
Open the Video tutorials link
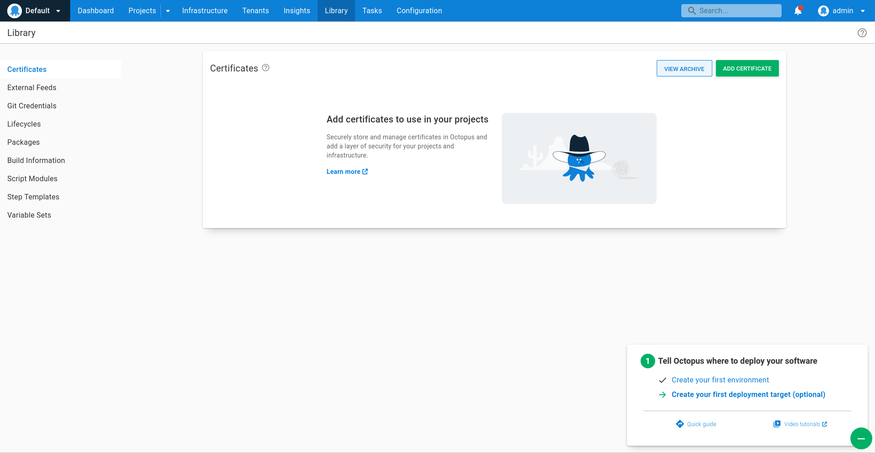(x=800, y=424)
